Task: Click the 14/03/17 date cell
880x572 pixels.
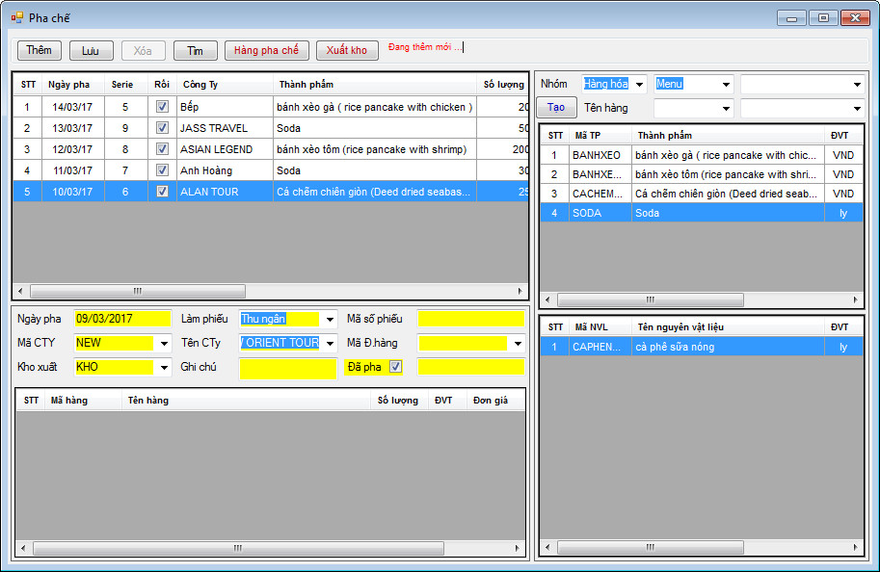Action: pyautogui.click(x=72, y=107)
